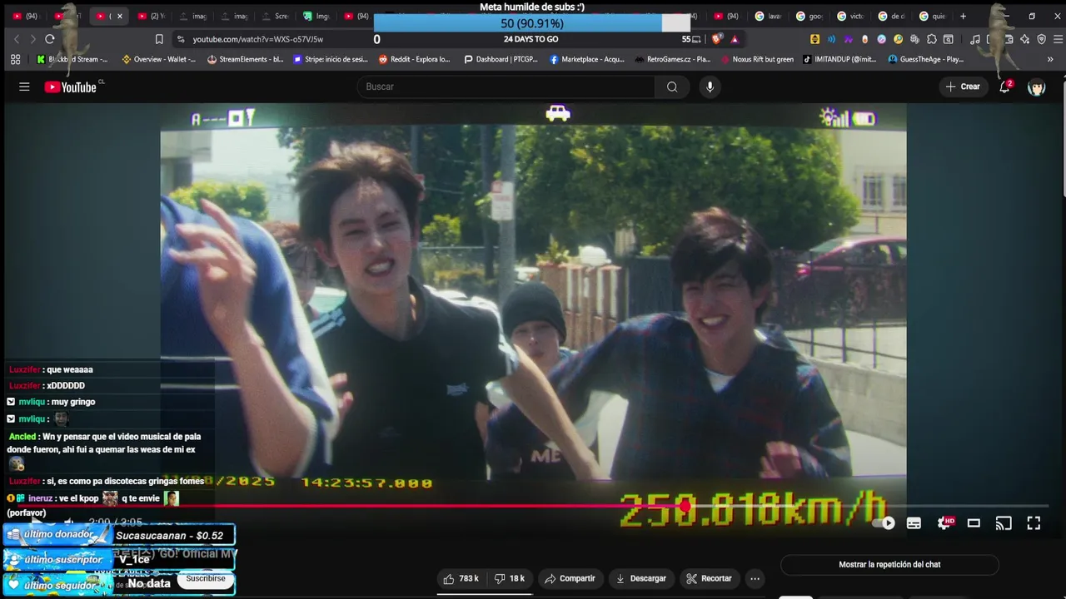Open the RetroGames.cz bookmark
This screenshot has height=599, width=1066.
coord(672,59)
